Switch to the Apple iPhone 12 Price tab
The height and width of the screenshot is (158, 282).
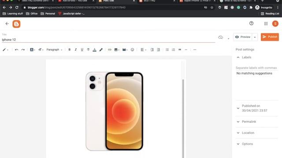pyautogui.click(x=197, y=1)
